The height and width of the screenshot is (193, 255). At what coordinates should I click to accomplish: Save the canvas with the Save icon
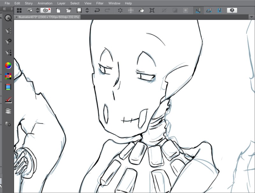tap(79, 10)
